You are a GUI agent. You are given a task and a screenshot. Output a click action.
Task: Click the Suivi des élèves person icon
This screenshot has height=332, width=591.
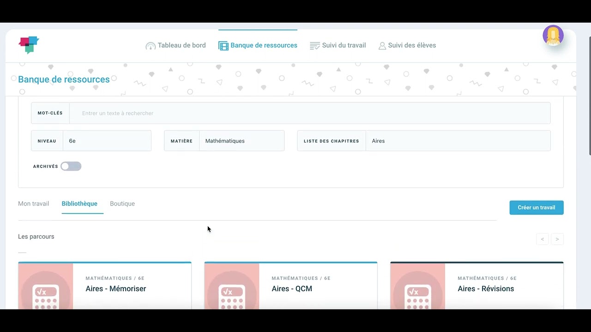(382, 46)
